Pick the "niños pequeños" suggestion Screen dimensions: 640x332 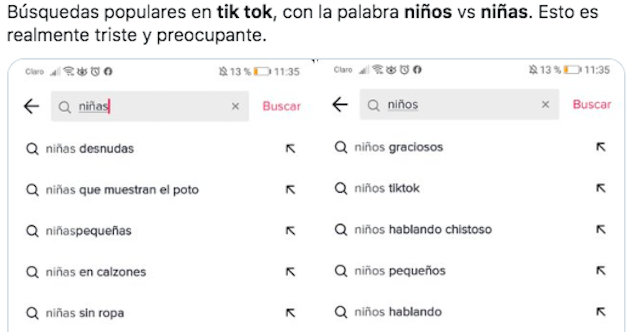click(399, 271)
